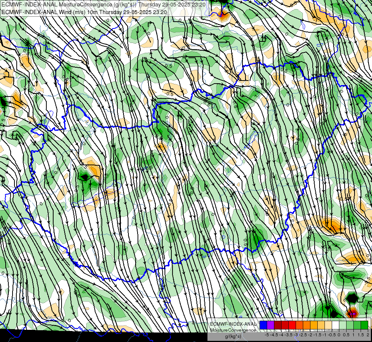The image size is (372, 342).
Task: Click the bright red swatch for -3.5 to -3
Action: [x=292, y=325]
